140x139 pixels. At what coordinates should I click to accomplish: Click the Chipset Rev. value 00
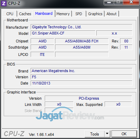[126, 41]
